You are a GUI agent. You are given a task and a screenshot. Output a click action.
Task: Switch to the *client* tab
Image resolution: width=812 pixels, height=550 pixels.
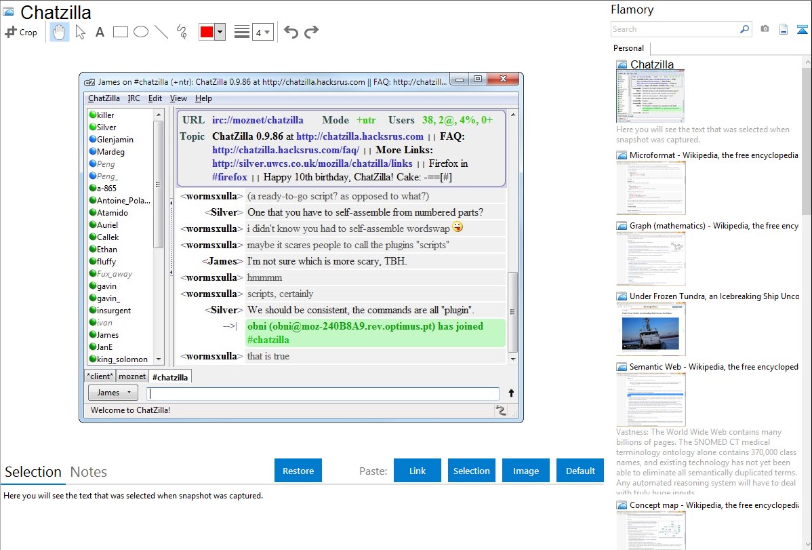(100, 376)
